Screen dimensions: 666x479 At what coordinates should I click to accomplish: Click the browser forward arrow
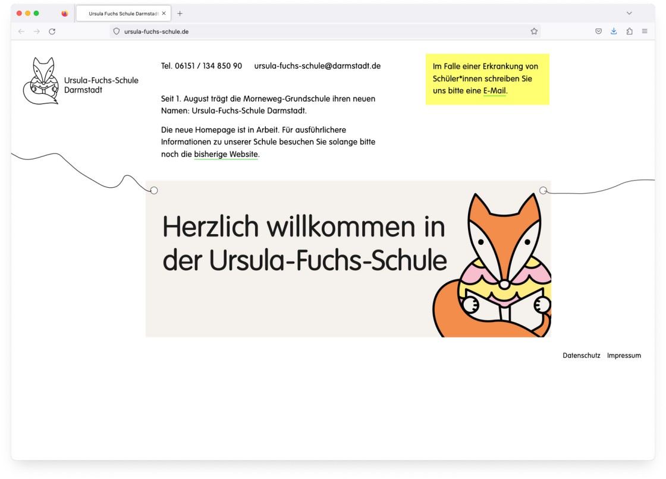click(x=37, y=31)
